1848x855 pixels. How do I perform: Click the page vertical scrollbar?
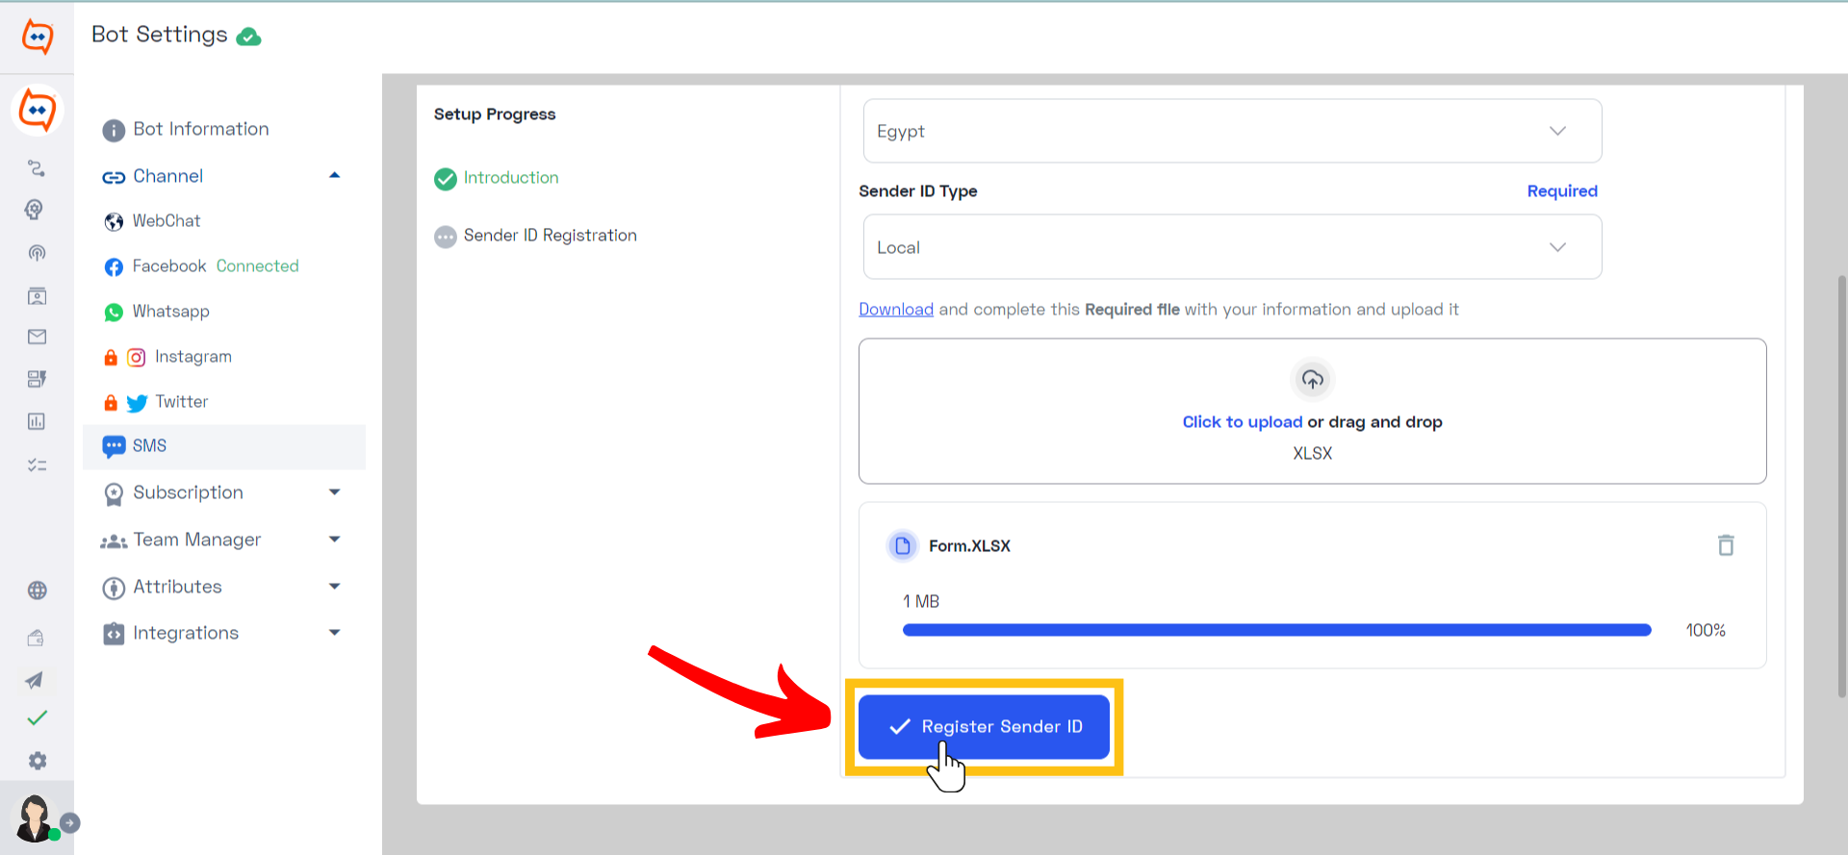click(x=1842, y=486)
